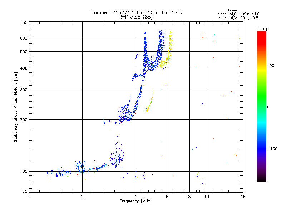
Task: Click y-axis tick label '600'
Action: tap(24, 38)
